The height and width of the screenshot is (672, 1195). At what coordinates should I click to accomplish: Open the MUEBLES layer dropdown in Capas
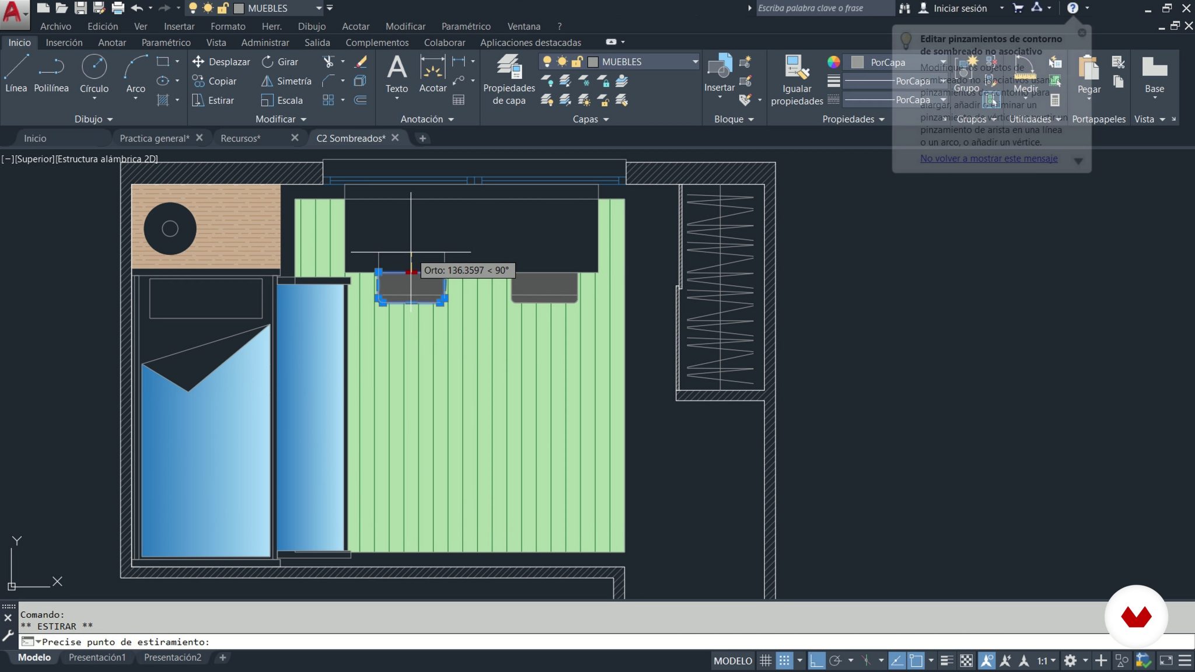(x=694, y=62)
